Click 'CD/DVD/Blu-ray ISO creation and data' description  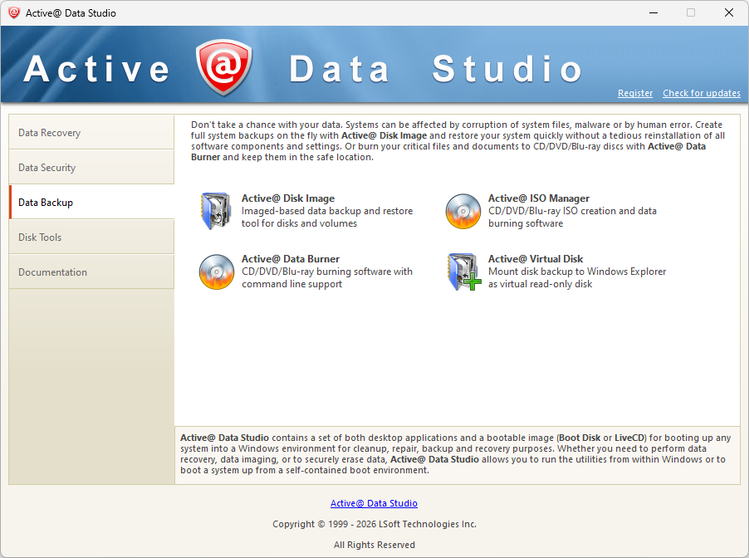click(x=572, y=211)
